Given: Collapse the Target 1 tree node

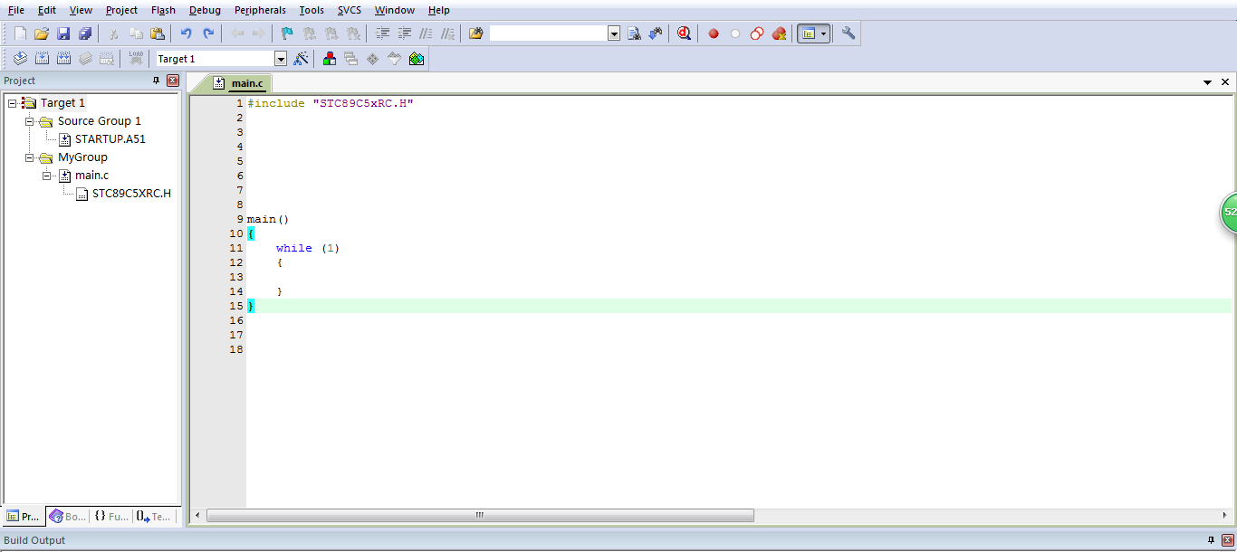Looking at the screenshot, I should pyautogui.click(x=12, y=103).
